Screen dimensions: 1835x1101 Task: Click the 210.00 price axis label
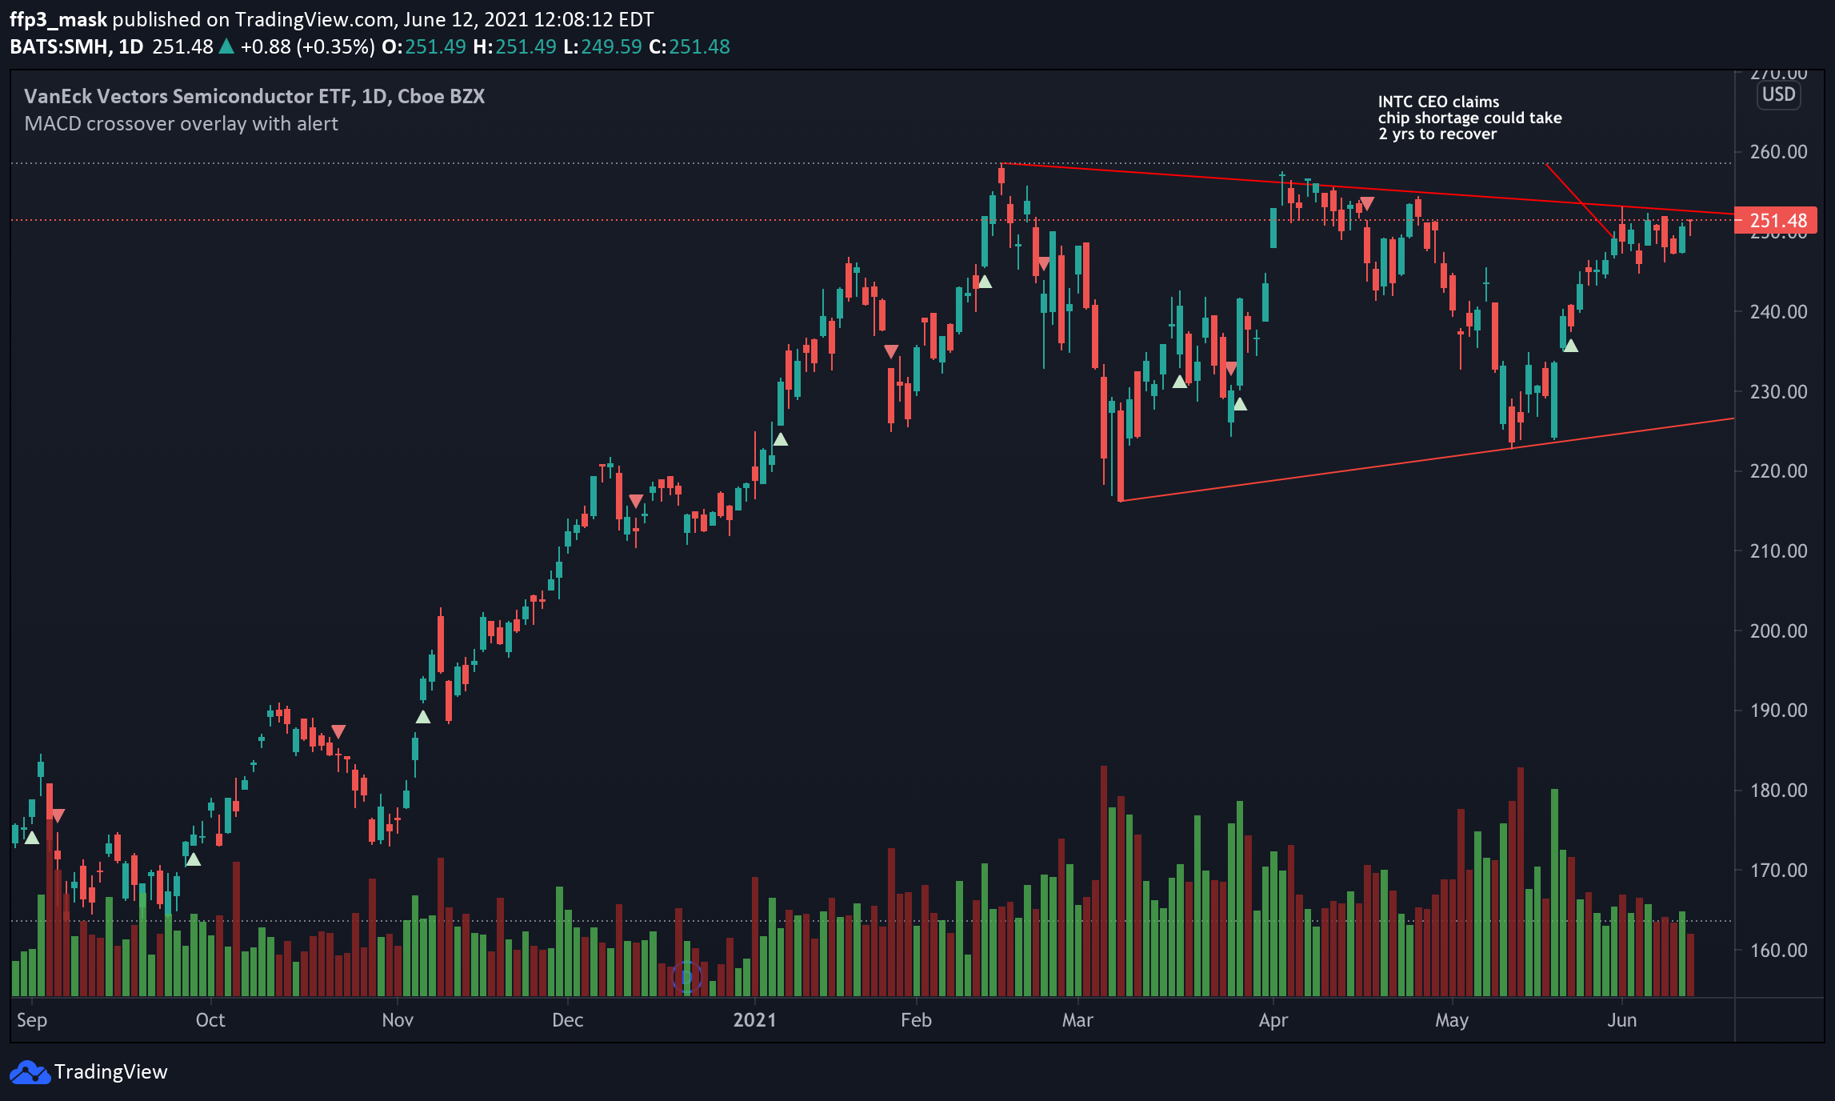pyautogui.click(x=1778, y=551)
